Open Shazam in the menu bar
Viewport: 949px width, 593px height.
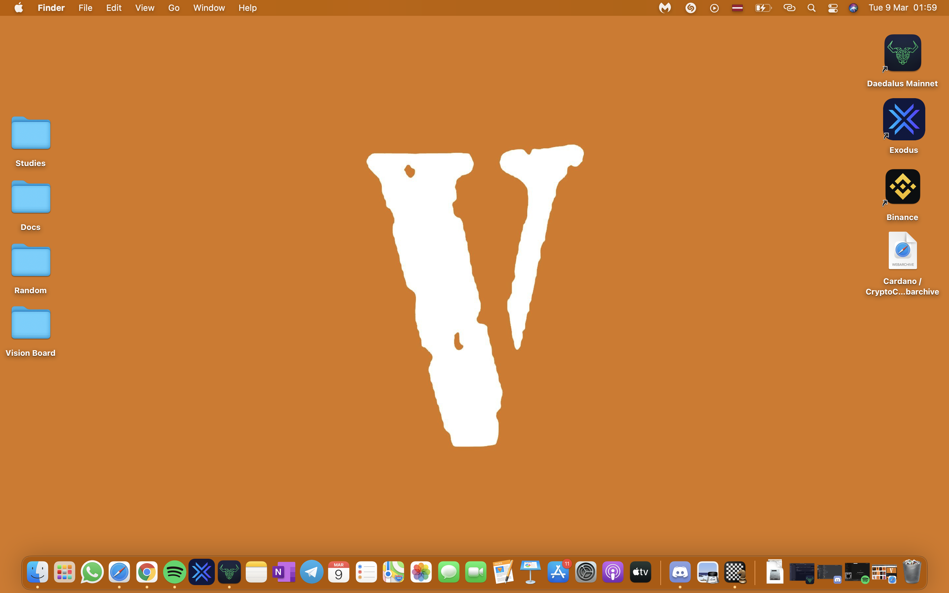(x=691, y=8)
